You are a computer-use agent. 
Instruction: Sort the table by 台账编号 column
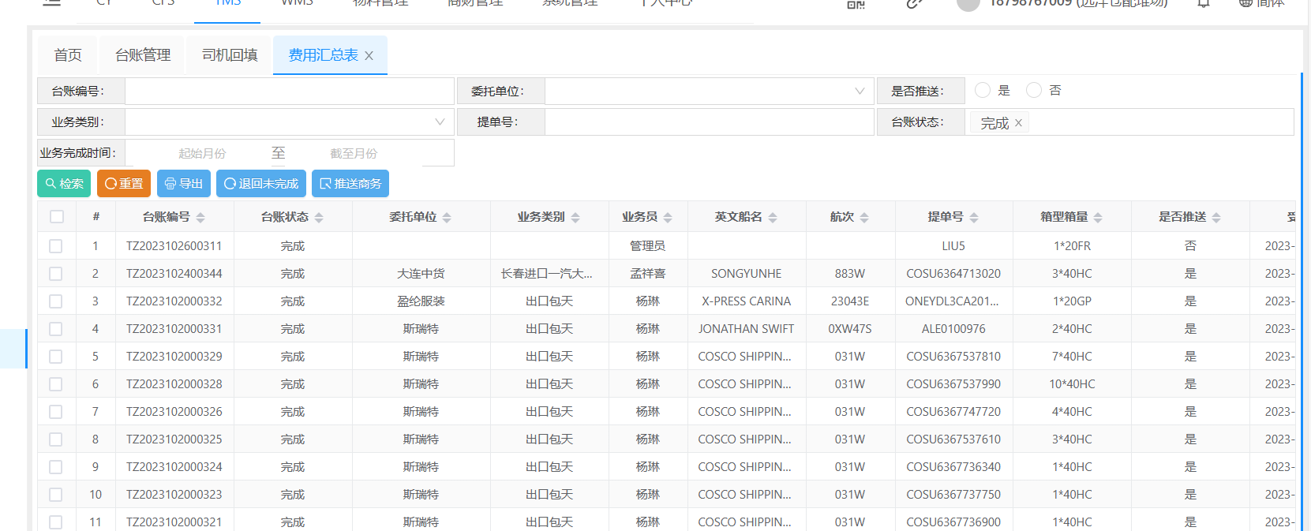(x=200, y=218)
